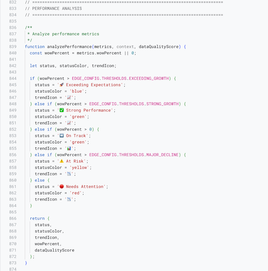
Task: Click the 'let' keyword on line 842
Action: tap(33, 66)
